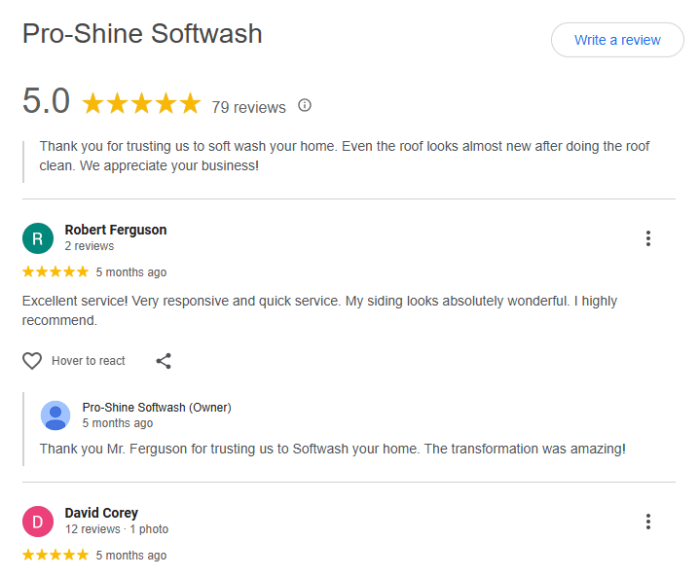Click the Pro-Shine Softwash owner avatar
The width and height of the screenshot is (699, 577).
[x=55, y=415]
